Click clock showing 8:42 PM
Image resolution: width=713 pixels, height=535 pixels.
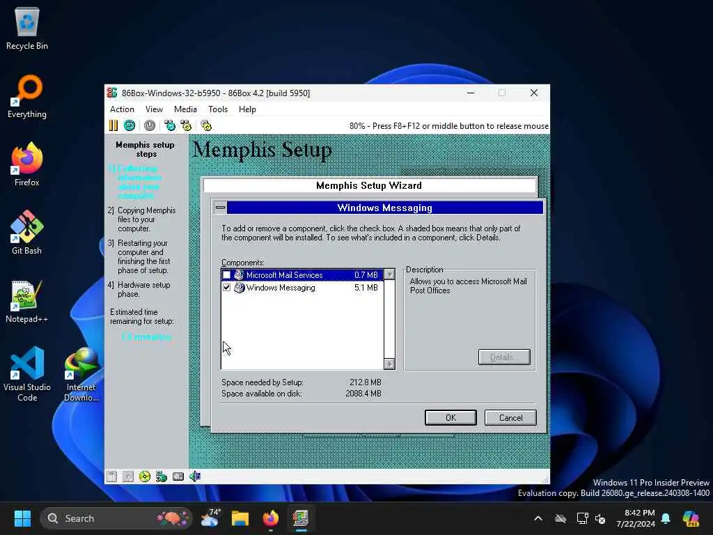tap(635, 518)
